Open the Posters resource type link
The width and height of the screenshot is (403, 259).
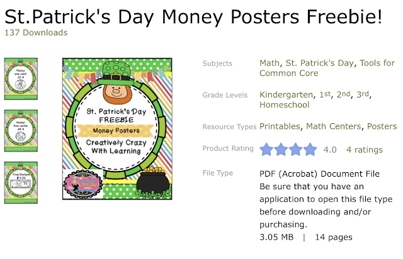(382, 126)
